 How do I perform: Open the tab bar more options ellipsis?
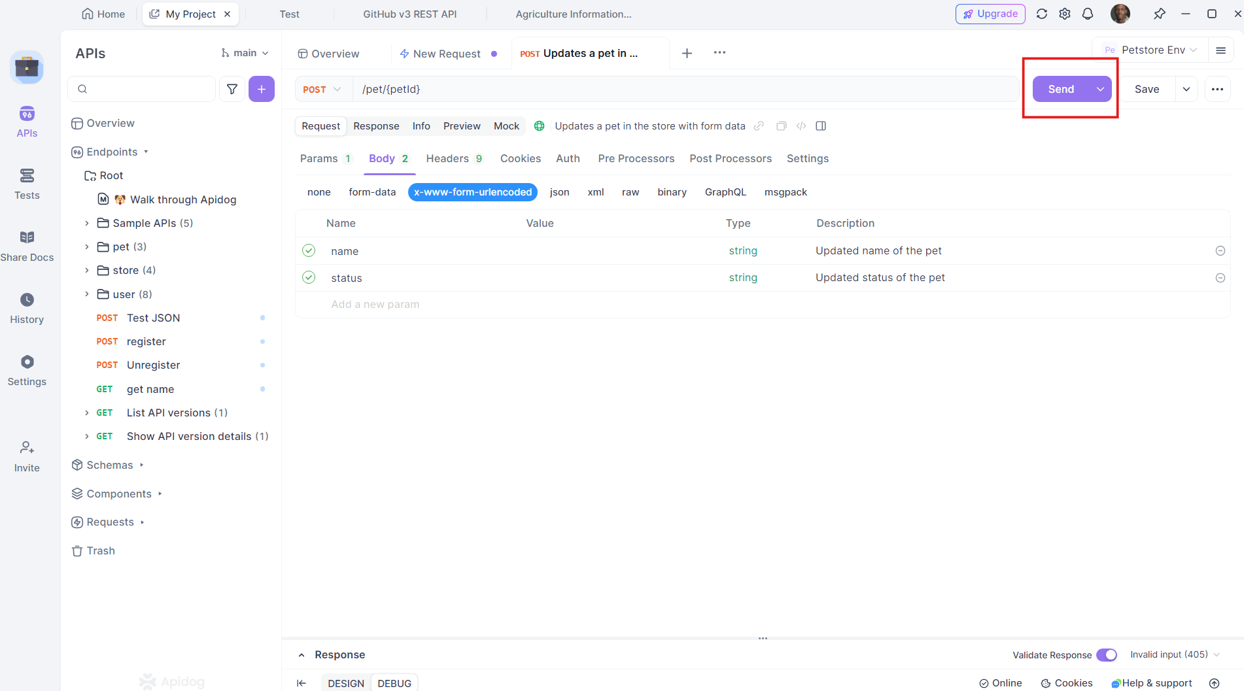tap(719, 52)
